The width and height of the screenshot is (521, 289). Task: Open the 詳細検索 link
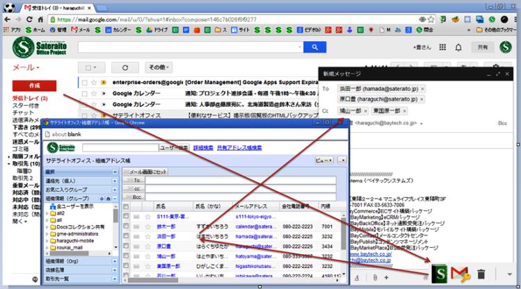(x=203, y=148)
